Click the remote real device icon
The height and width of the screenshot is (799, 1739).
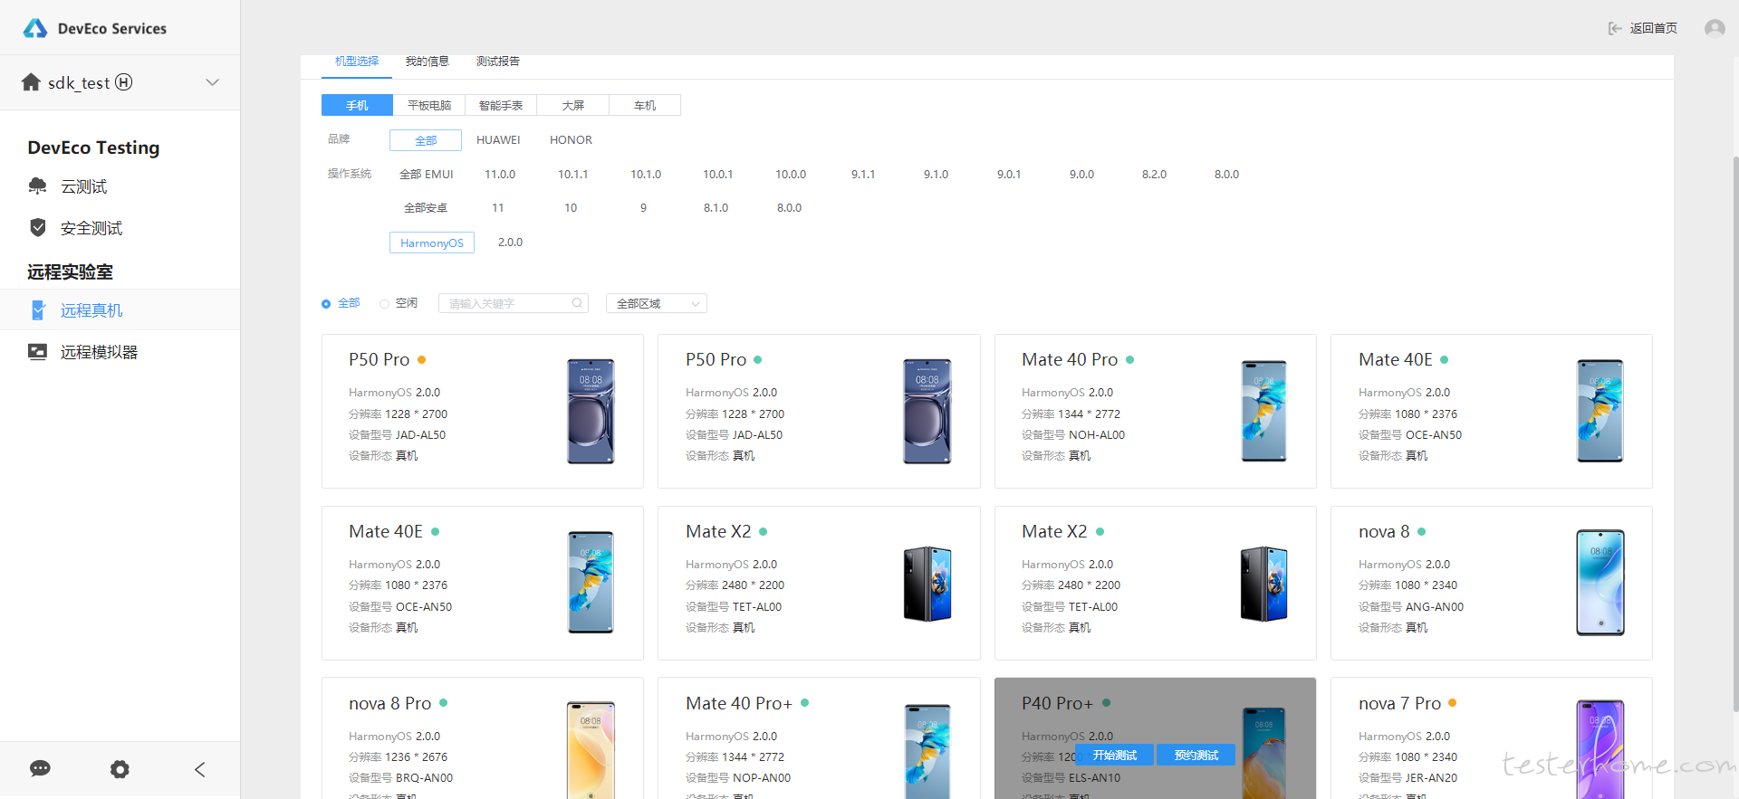tap(37, 310)
